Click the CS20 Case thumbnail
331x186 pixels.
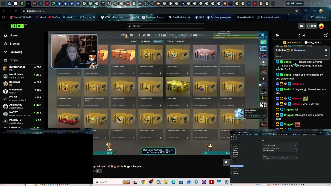(178, 87)
